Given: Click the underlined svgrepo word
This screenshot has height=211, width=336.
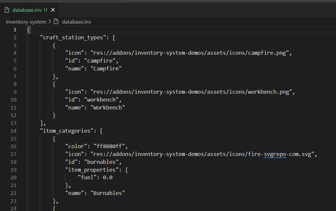Looking at the screenshot, I should click(x=275, y=154).
